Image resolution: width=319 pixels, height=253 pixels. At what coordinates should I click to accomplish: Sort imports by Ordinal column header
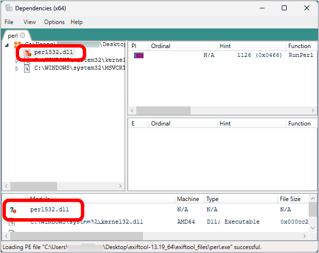(161, 46)
